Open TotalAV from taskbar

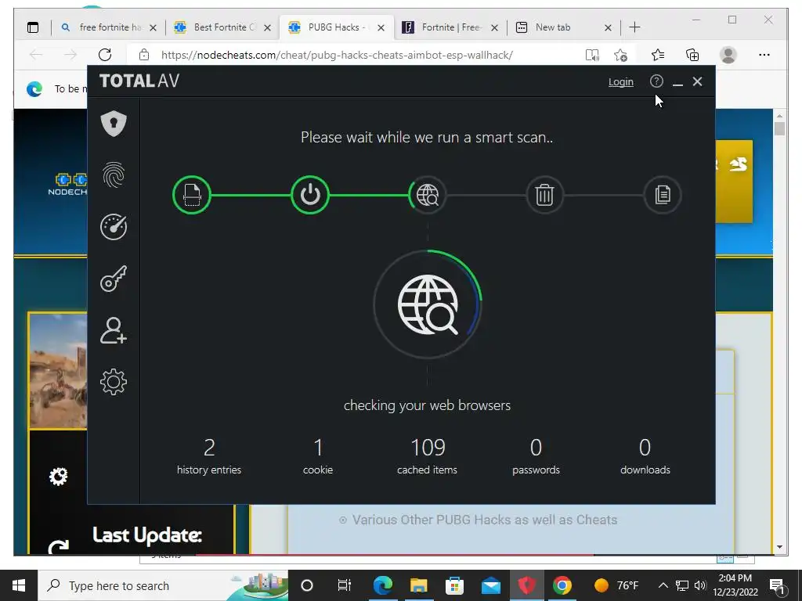pyautogui.click(x=527, y=585)
